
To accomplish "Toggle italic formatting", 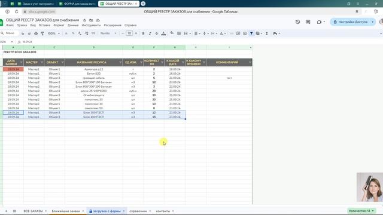I will click(x=150, y=33).
